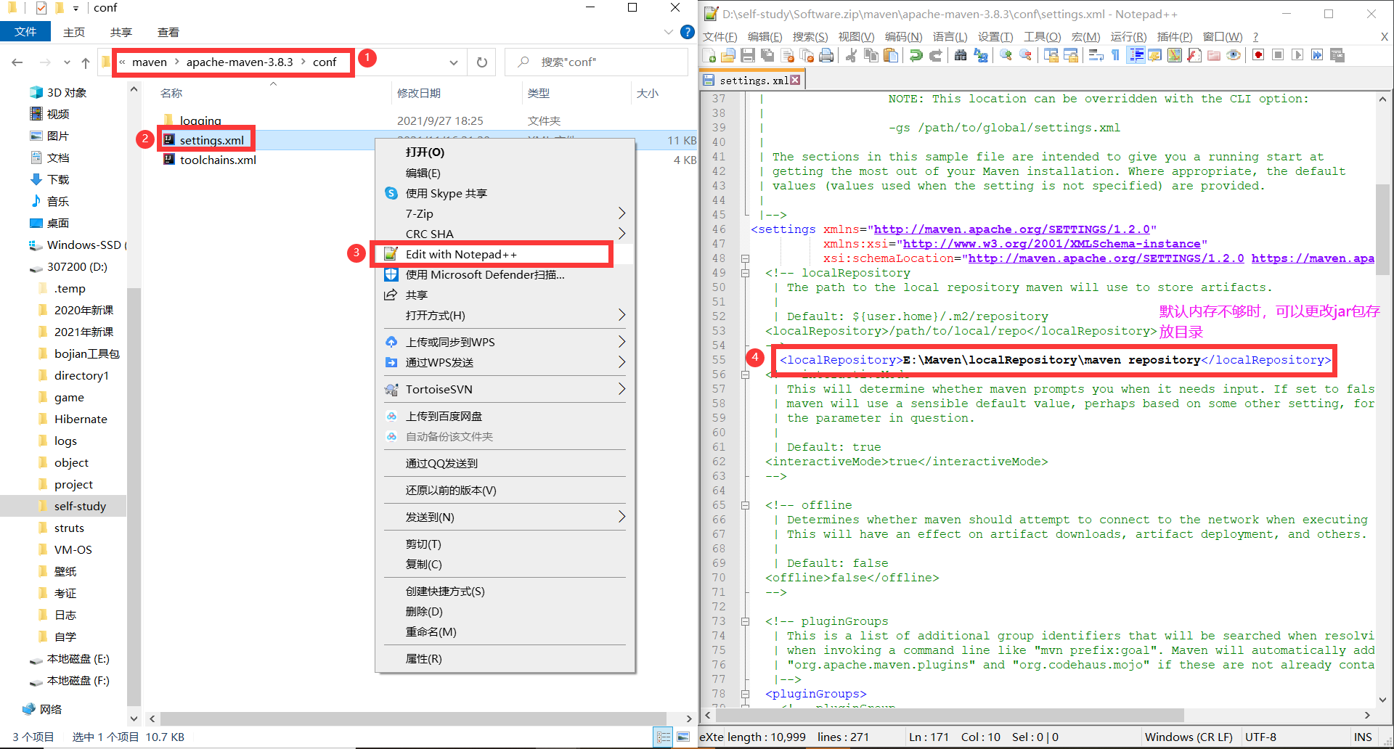Click the Save All toolbar icon
The width and height of the screenshot is (1394, 749).
point(767,56)
